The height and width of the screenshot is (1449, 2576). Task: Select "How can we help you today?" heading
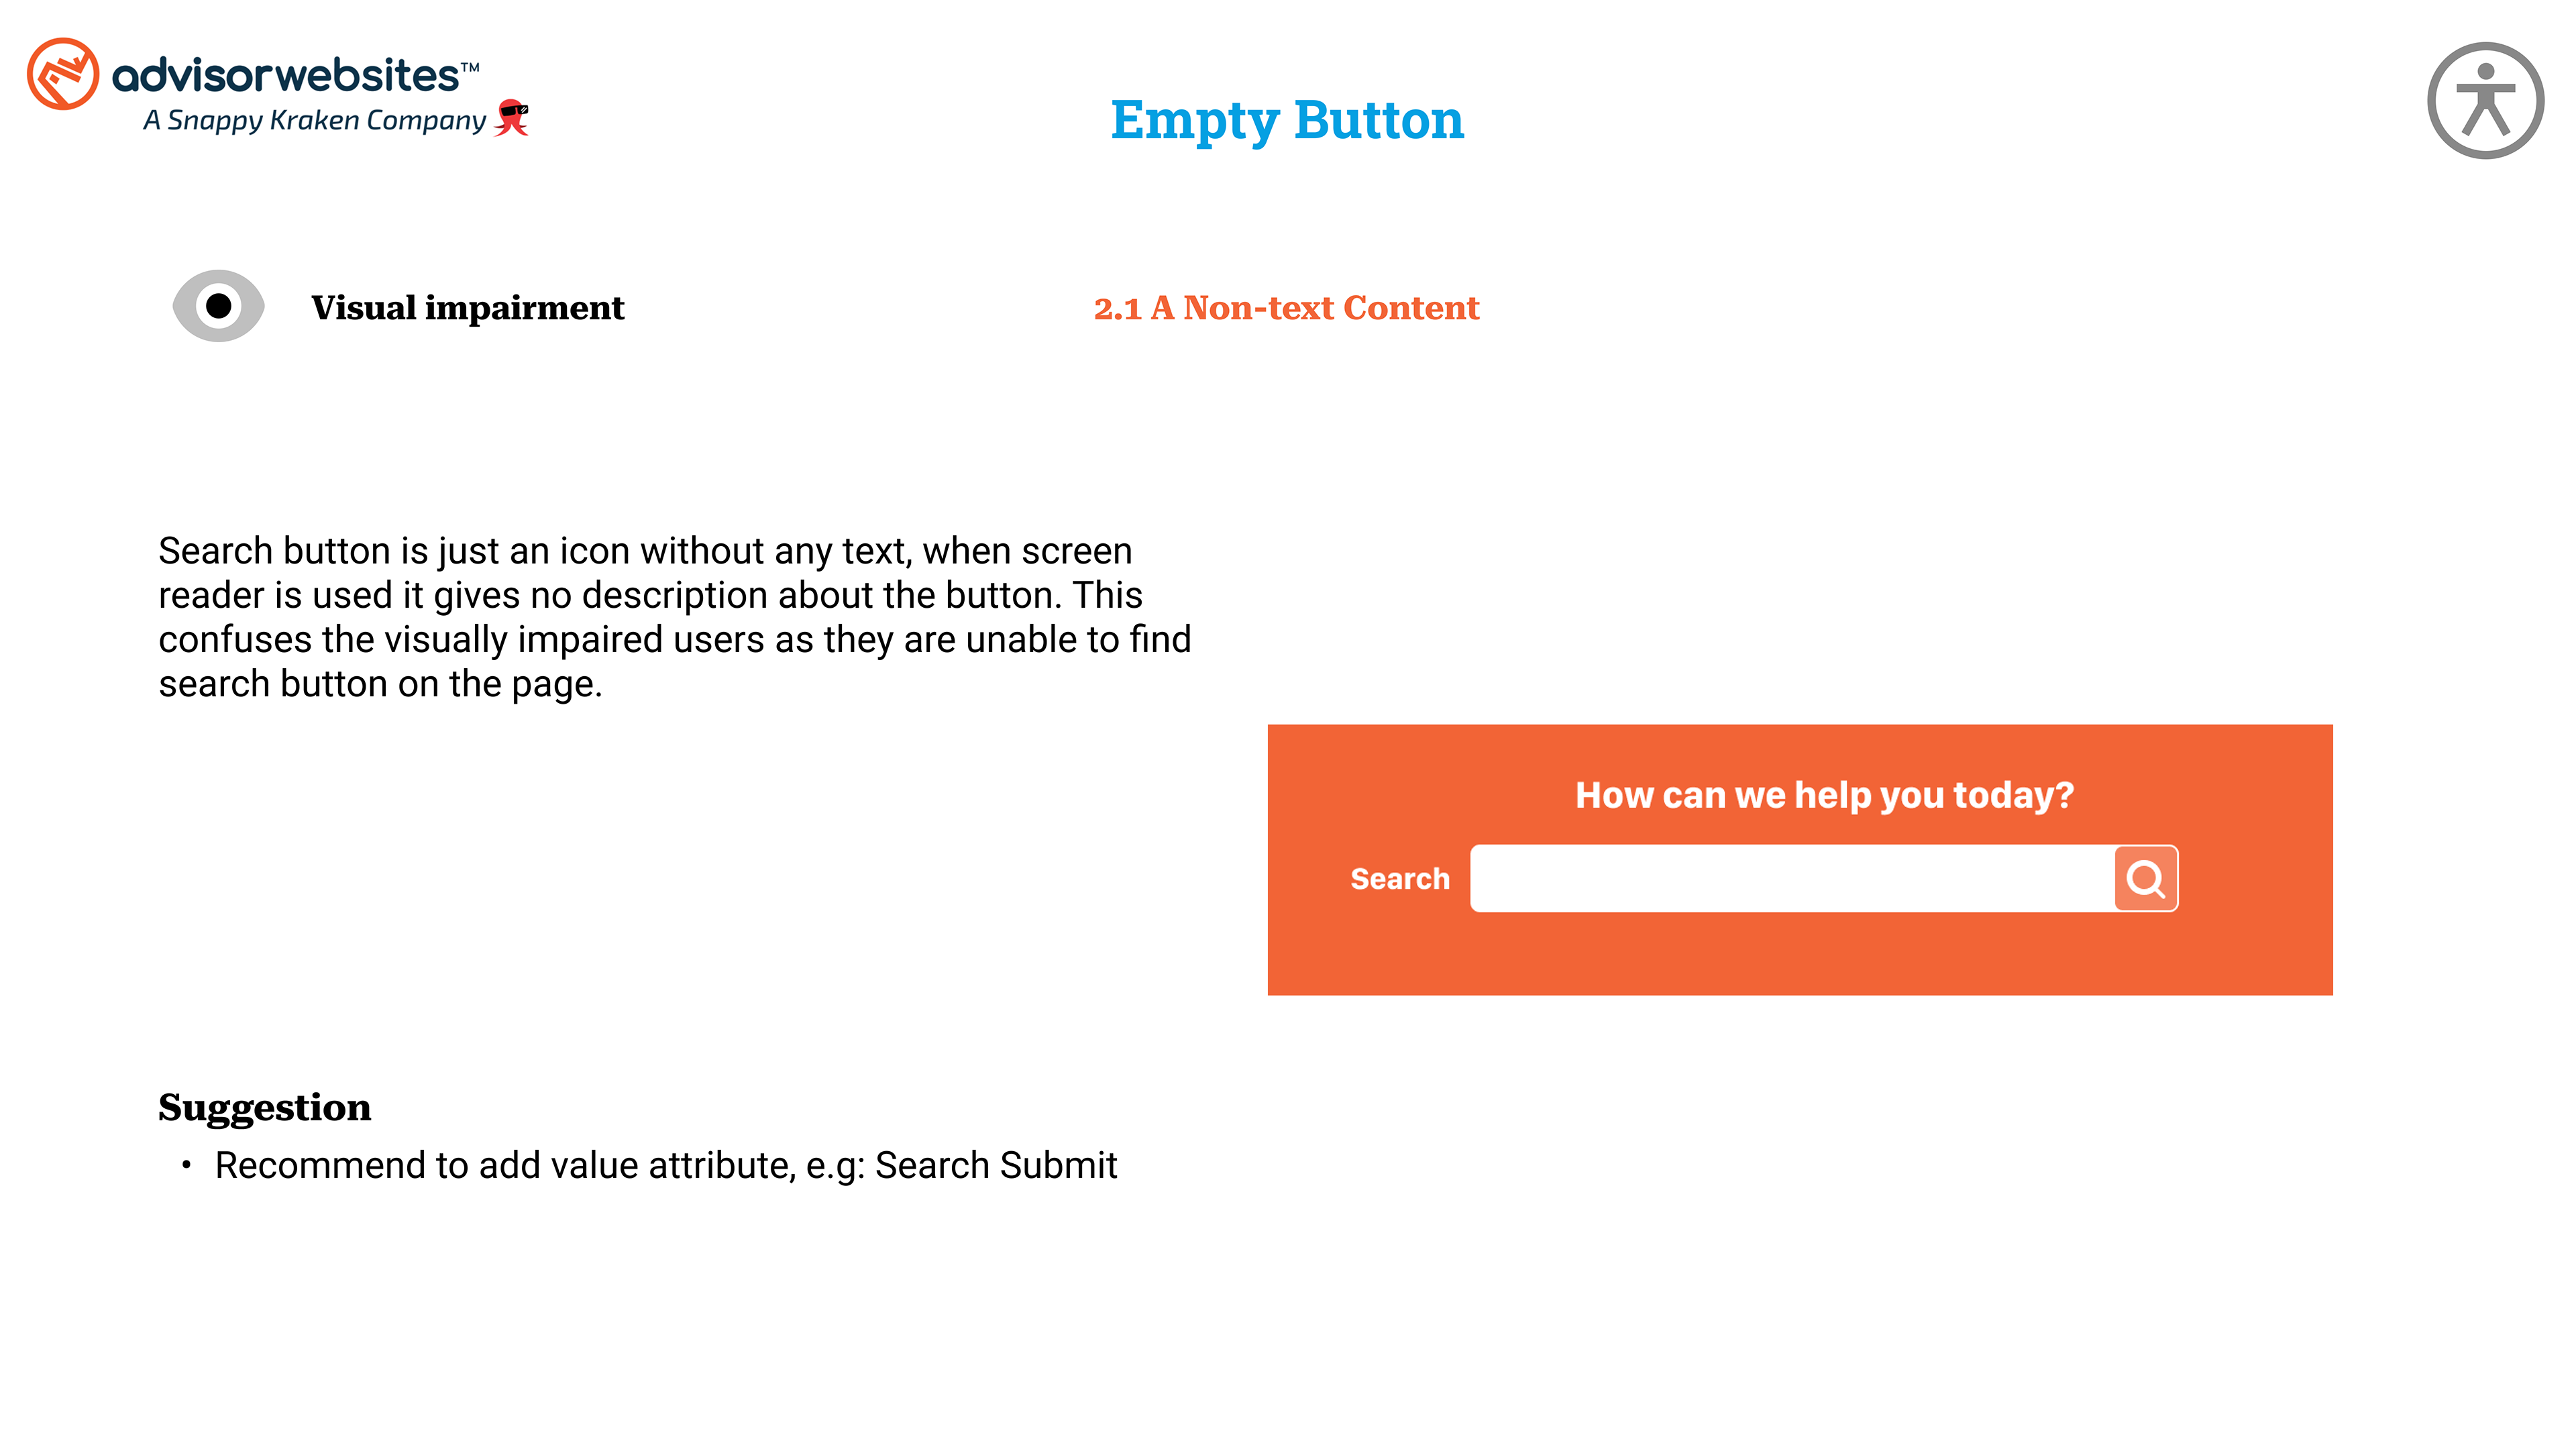click(1824, 795)
